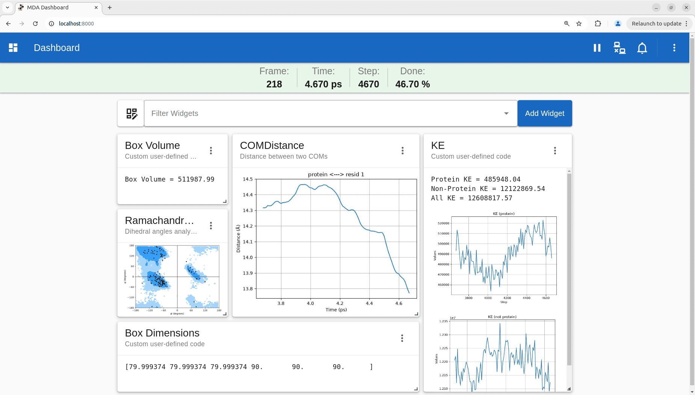
Task: Click the Dashboard title
Action: click(57, 48)
